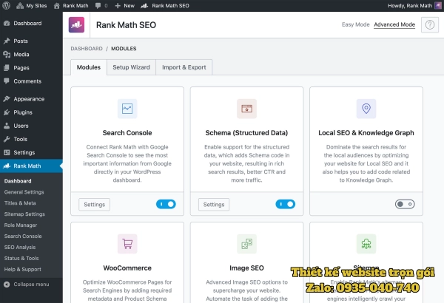Open Rank Math Dashboard submenu
444x303 pixels.
point(18,181)
